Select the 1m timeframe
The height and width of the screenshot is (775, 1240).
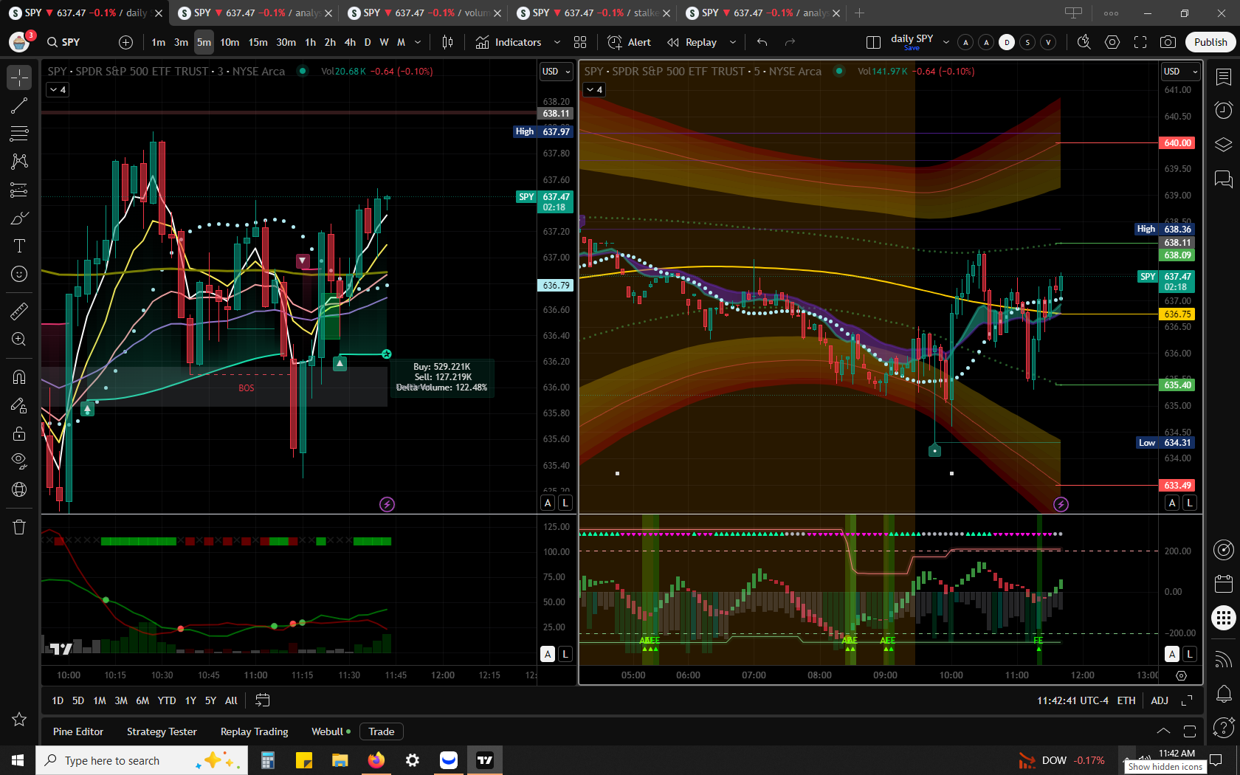pyautogui.click(x=159, y=42)
